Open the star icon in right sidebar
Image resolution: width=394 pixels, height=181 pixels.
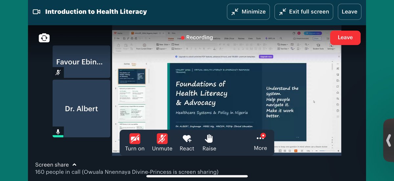coord(338,93)
